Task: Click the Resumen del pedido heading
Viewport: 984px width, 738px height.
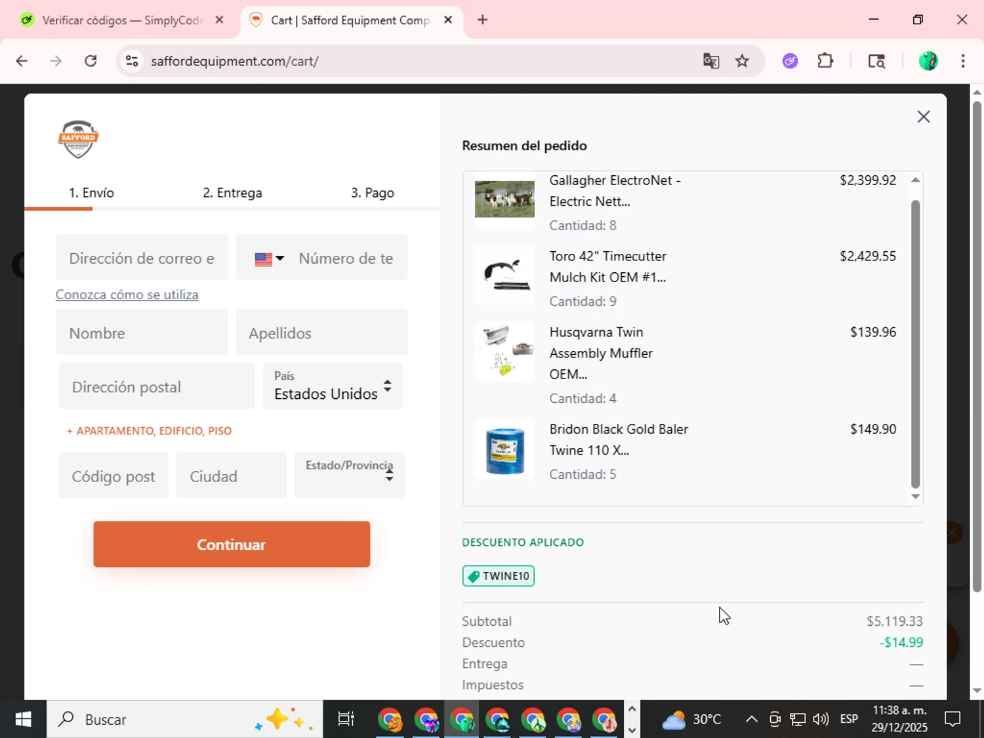Action: point(525,146)
